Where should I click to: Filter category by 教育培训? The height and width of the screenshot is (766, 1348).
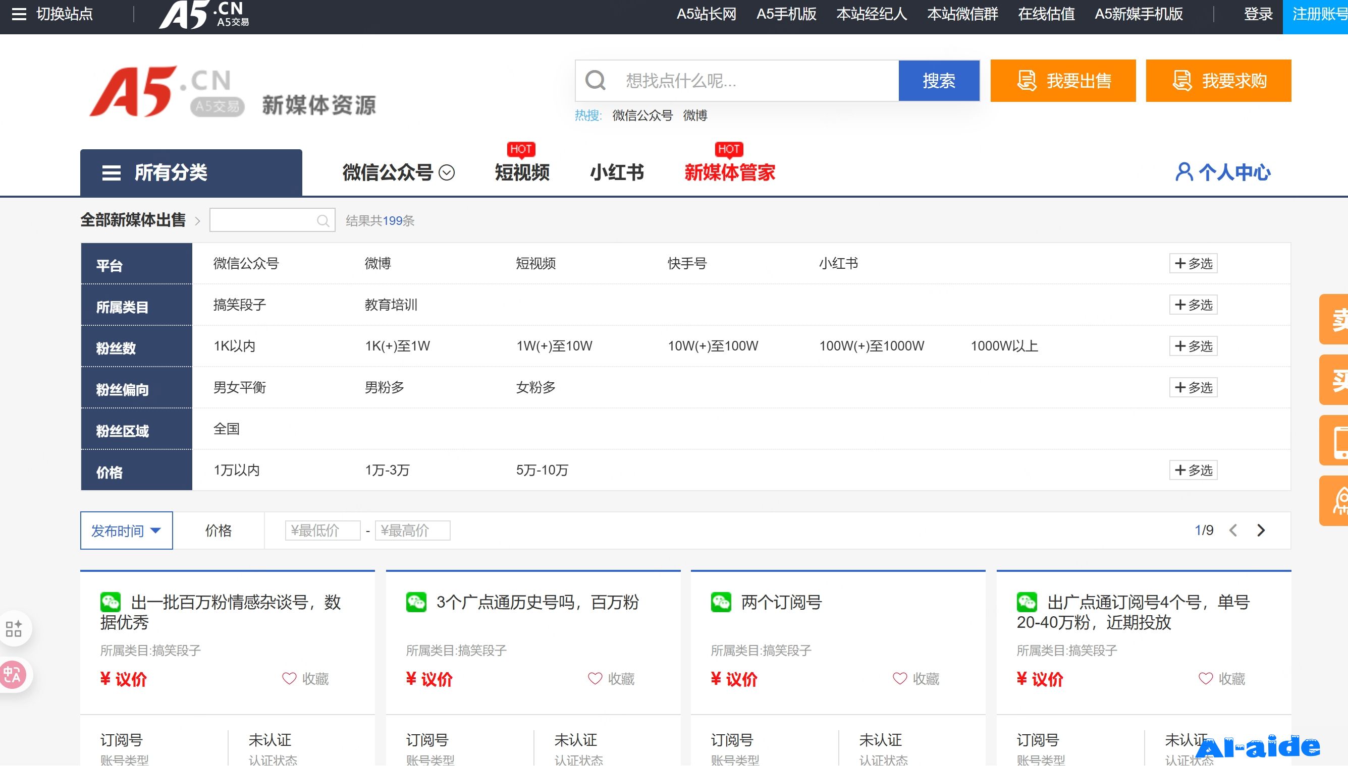click(x=391, y=305)
